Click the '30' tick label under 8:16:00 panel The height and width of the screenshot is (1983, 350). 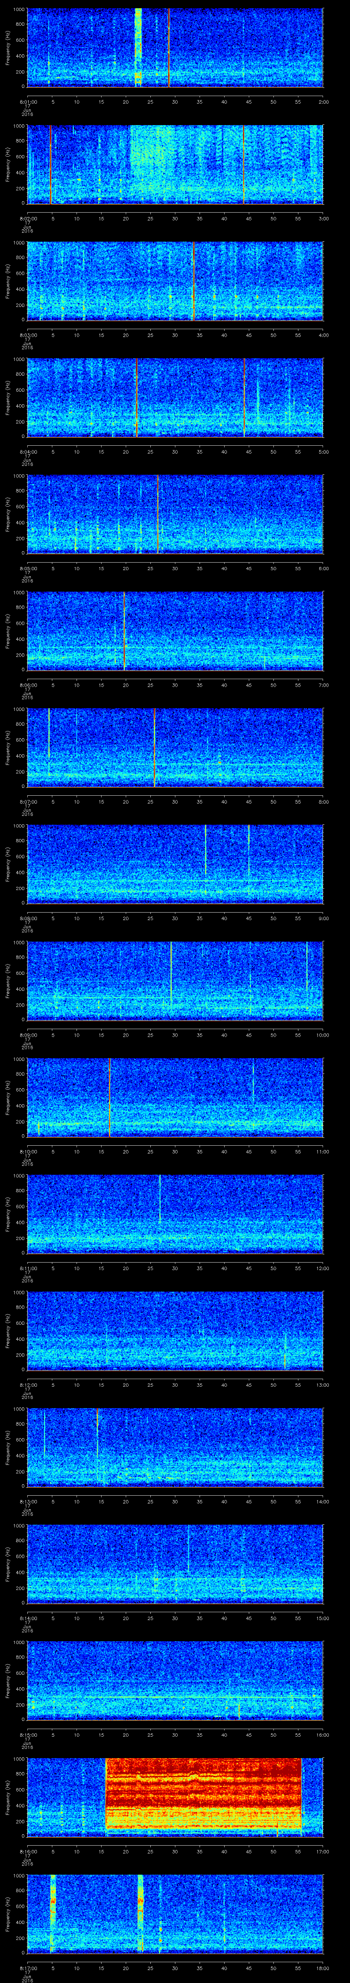coord(175,1852)
